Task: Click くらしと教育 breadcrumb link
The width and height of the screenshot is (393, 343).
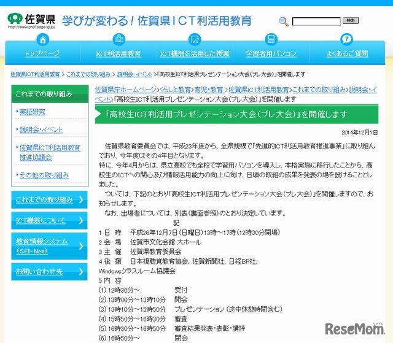Action: click(176, 90)
